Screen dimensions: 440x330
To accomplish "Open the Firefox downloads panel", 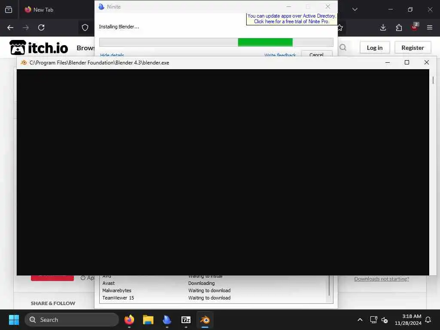I will click(383, 27).
